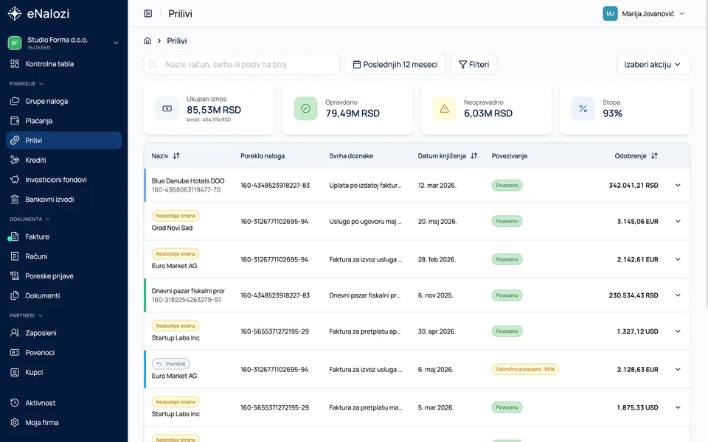708x442 pixels.
Task: Open Investicioni fondovi page
Action: tap(63, 180)
